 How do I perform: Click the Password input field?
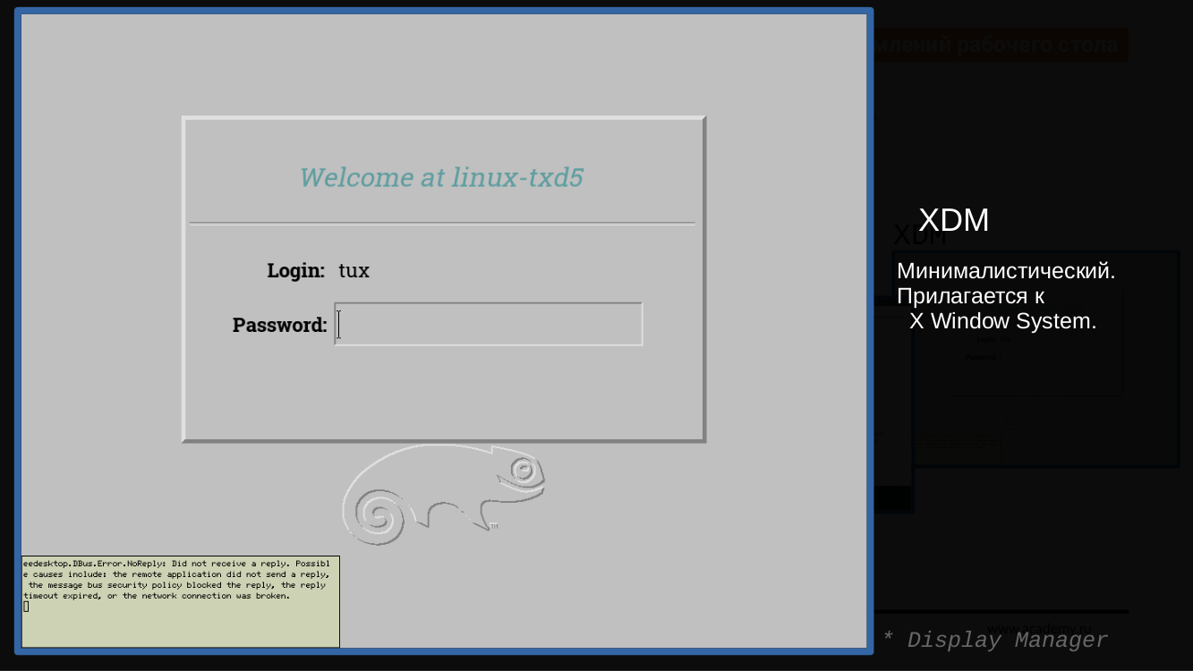489,324
